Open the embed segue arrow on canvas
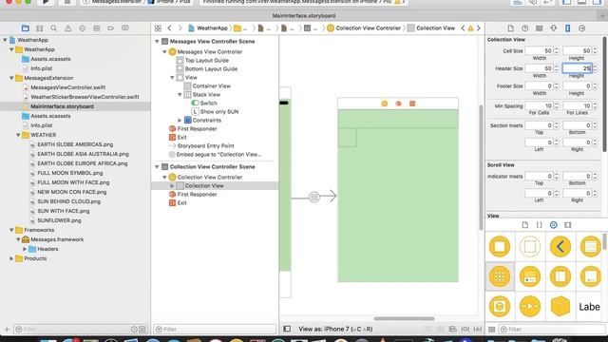608x342 pixels. click(314, 197)
